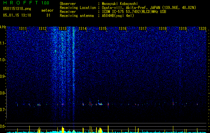
Task: Click the 1318 time marker
Action: click(x=163, y=28)
